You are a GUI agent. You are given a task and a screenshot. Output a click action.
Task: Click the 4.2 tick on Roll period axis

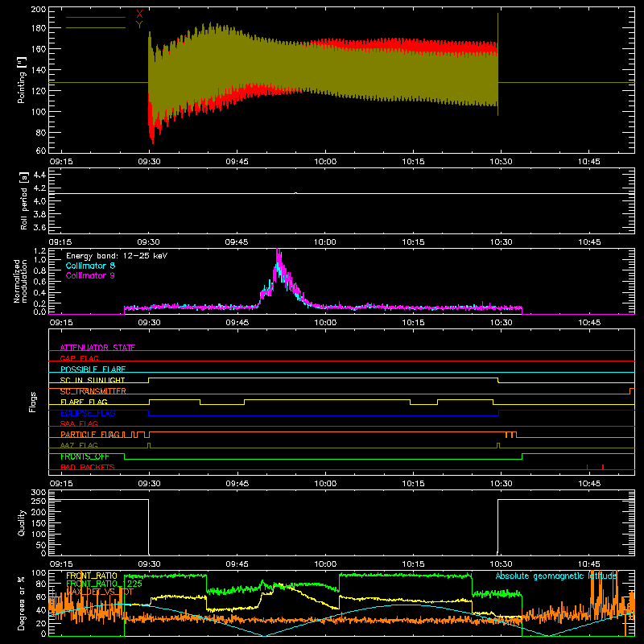[x=39, y=188]
